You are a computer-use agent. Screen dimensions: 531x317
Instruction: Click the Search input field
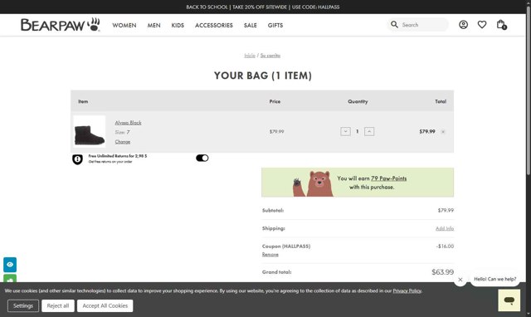tap(423, 25)
